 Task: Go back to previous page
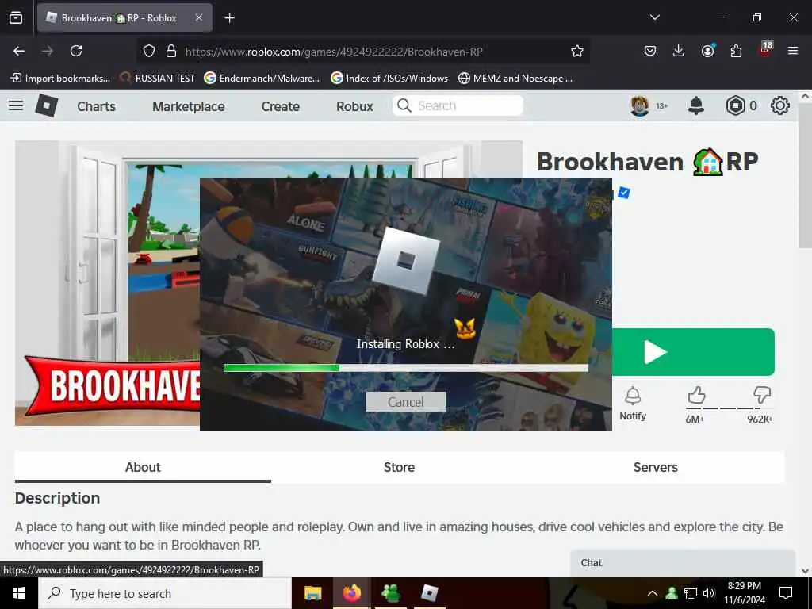[x=19, y=51]
